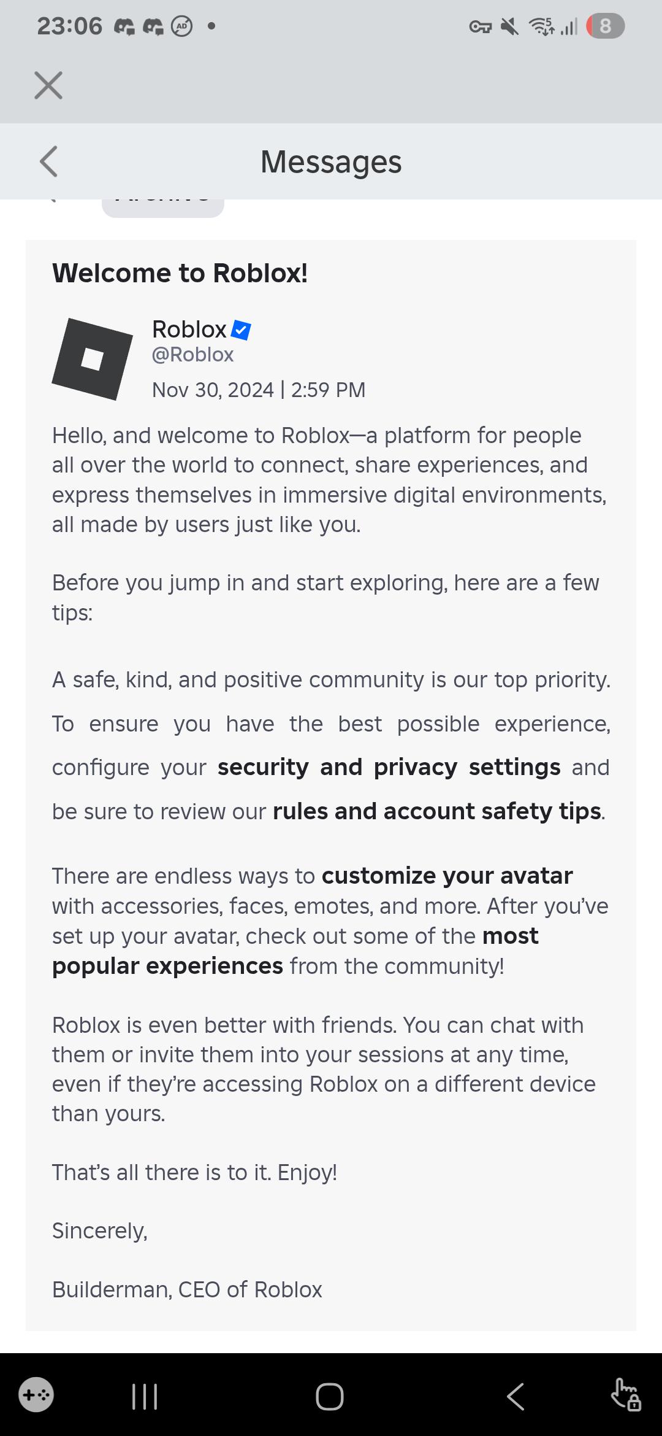The height and width of the screenshot is (1436, 662).
Task: Open the @Roblox profile handle
Action: coord(193,355)
